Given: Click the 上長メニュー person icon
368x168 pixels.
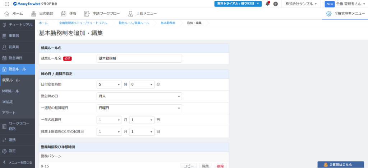Looking at the screenshot, I should [131, 14].
